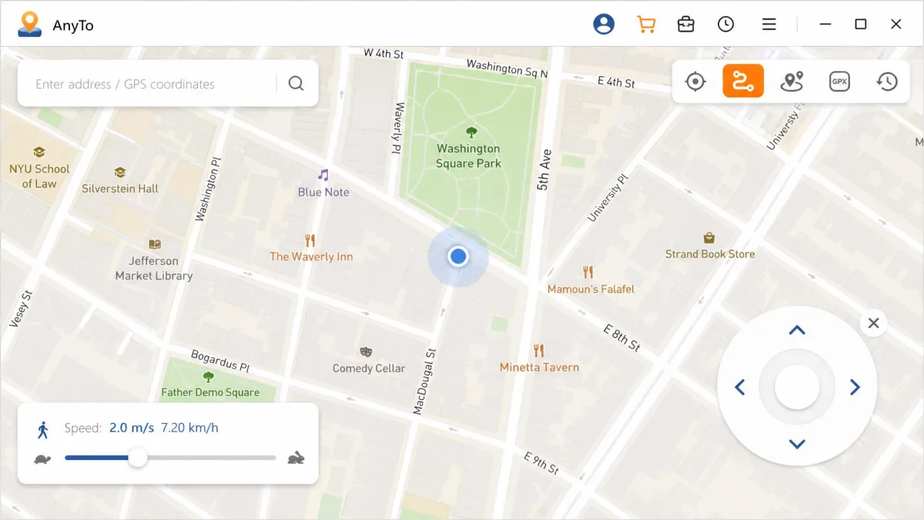Move up with the joystick arrow
924x520 pixels.
click(x=797, y=330)
